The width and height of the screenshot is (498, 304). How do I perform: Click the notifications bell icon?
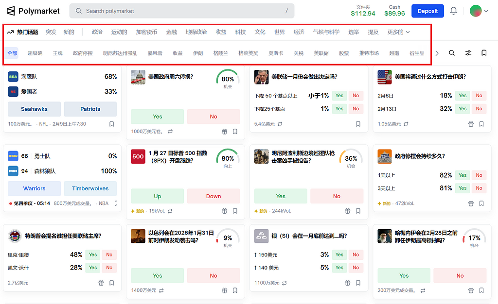[453, 11]
